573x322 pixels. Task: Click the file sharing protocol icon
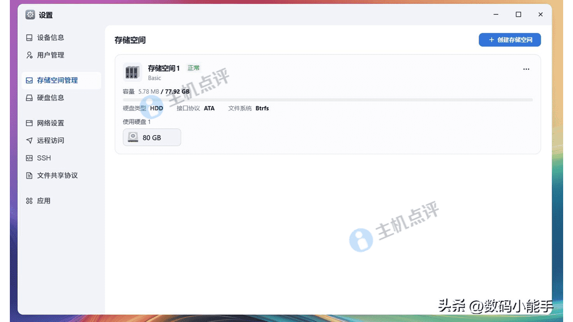coord(30,175)
